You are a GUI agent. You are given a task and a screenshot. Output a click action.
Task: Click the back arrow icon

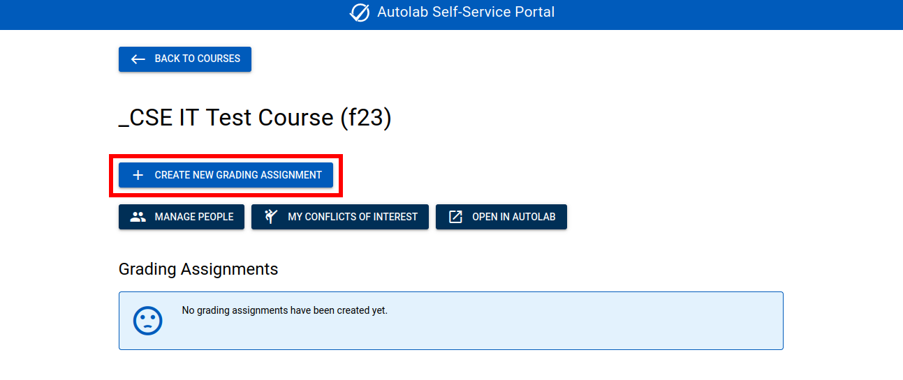(138, 59)
